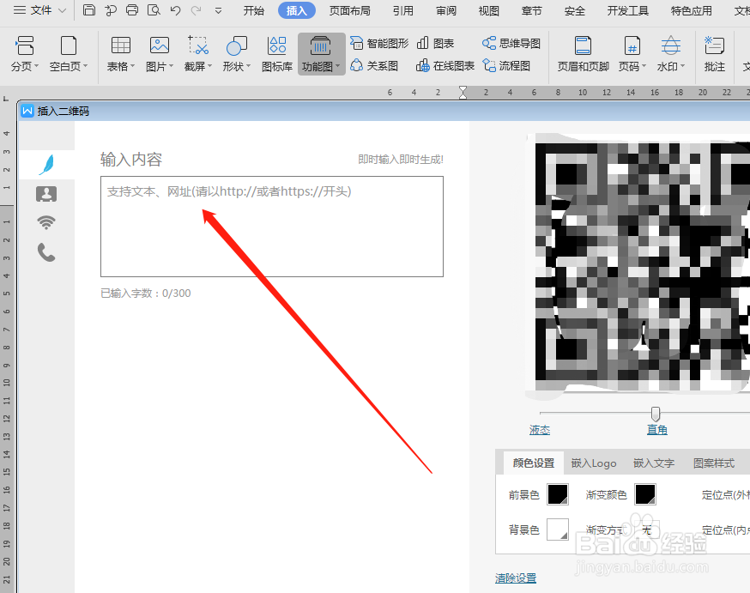
Task: Click the 水印 watermark icon
Action: click(x=670, y=45)
